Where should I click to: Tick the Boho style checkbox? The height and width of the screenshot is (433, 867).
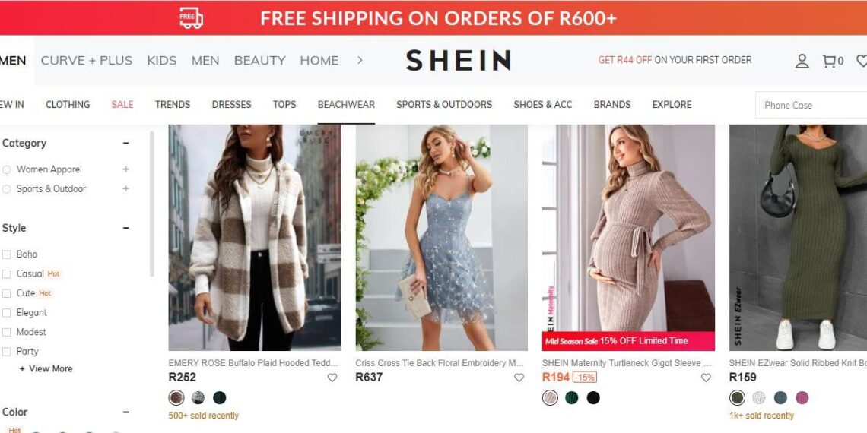pos(7,254)
